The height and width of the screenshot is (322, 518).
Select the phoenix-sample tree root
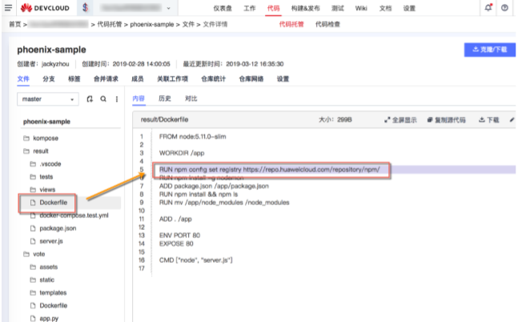46,122
